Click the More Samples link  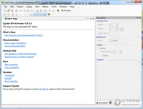click(x=11, y=81)
